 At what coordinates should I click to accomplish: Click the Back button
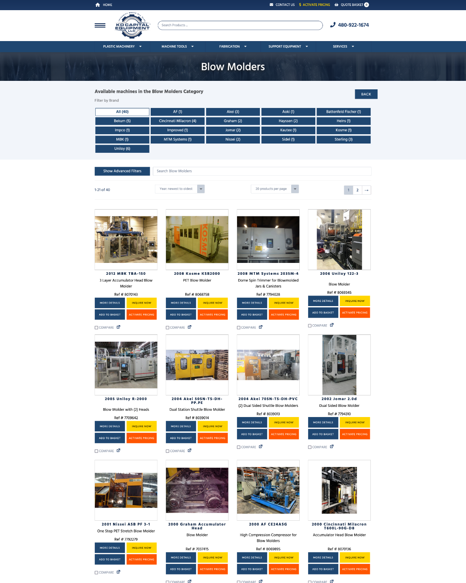366,94
